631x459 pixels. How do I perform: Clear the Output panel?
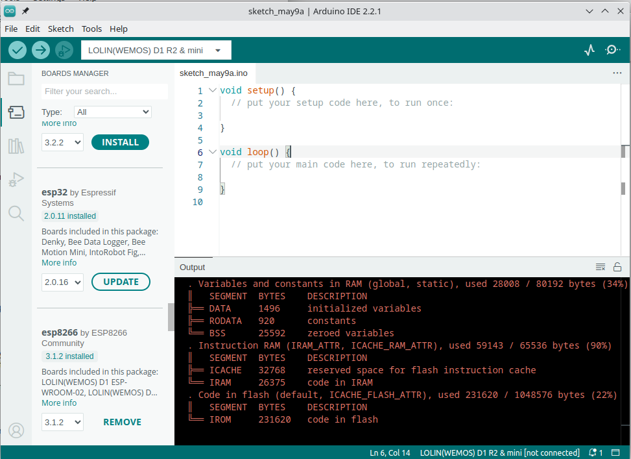(x=601, y=267)
